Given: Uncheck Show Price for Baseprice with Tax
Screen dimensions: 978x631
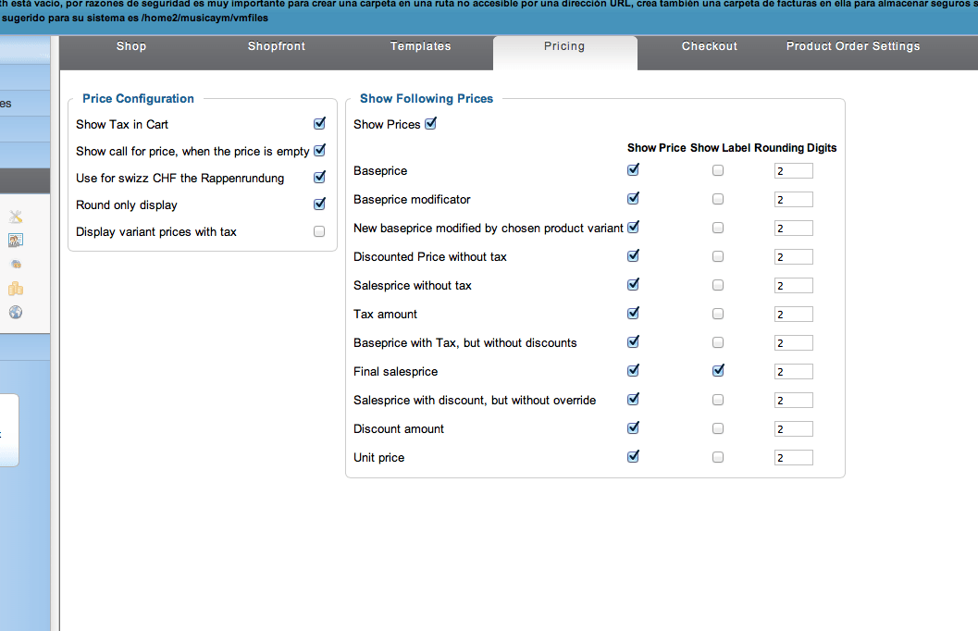Looking at the screenshot, I should (633, 341).
